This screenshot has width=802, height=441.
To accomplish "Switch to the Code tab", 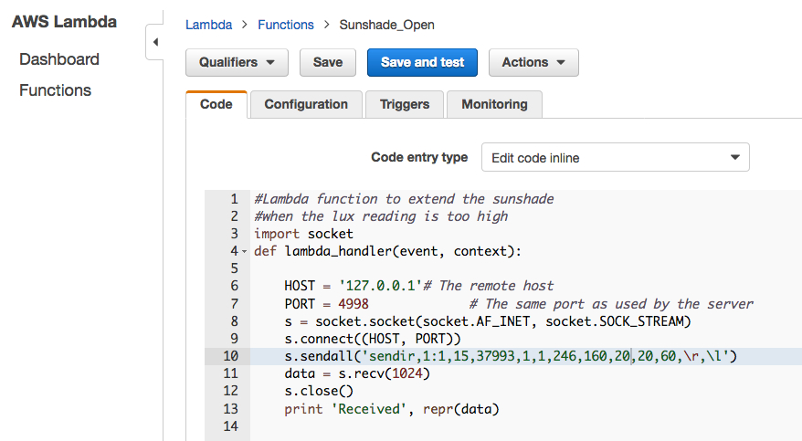I will (x=216, y=104).
